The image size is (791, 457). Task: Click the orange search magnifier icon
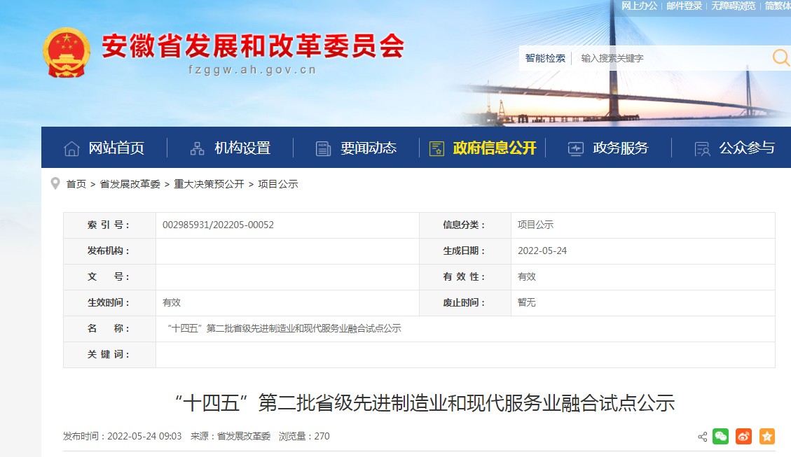point(780,57)
